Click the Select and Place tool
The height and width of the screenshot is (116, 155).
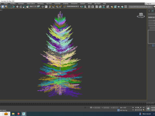coord(27,7)
